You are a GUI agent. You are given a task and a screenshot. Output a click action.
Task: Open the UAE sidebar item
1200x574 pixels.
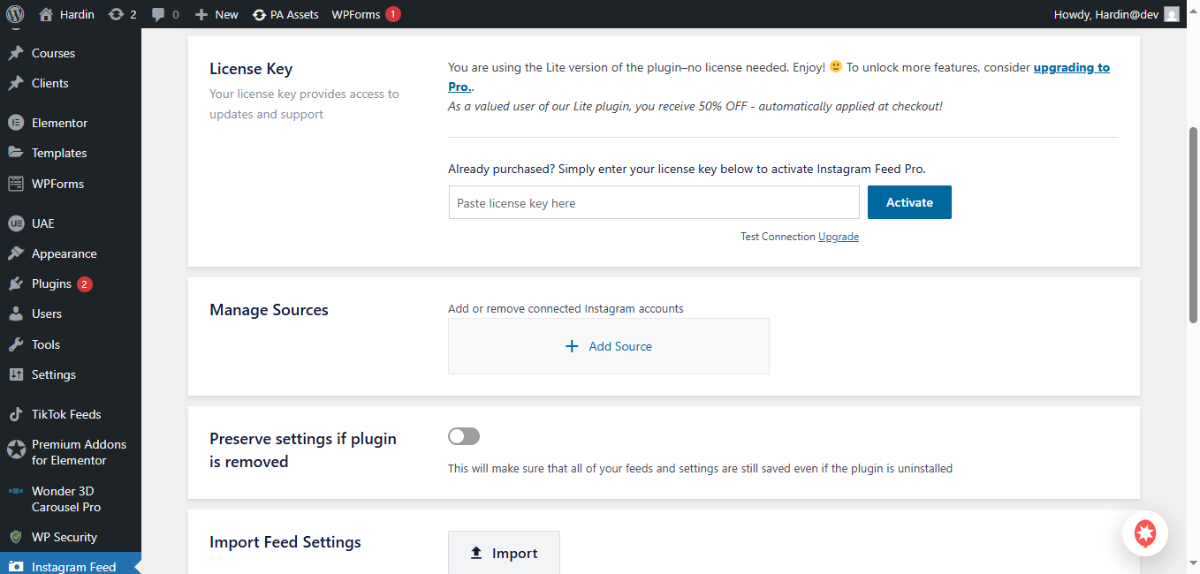tap(71, 223)
